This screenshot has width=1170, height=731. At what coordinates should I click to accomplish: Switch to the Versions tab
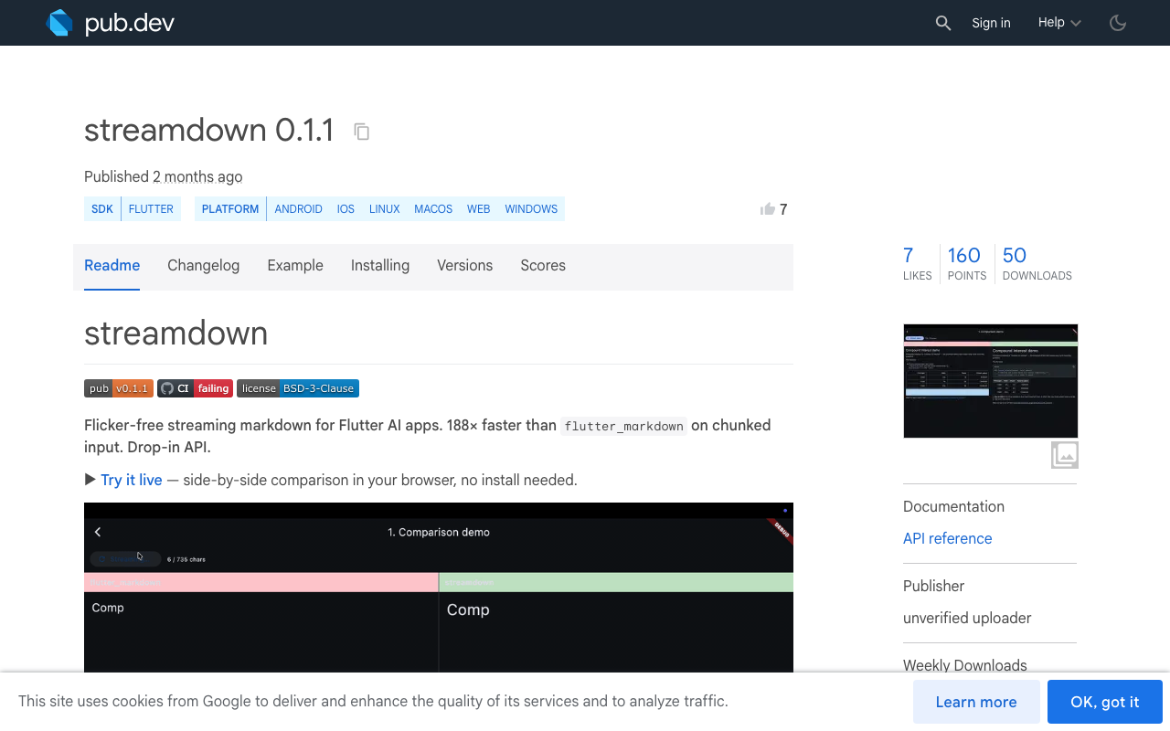(x=464, y=266)
